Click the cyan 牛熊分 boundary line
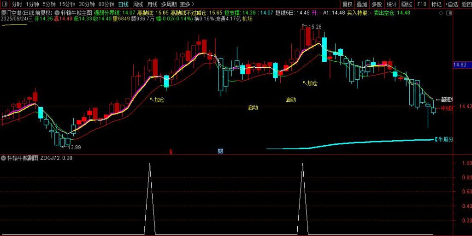This screenshot has width=472, height=236. pyautogui.click(x=369, y=143)
